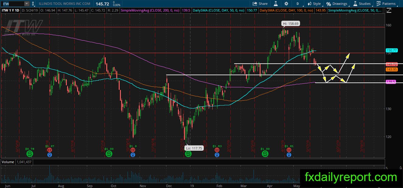Open chart settings gear icon
Image resolution: width=403 pixels, height=188 pixels.
(286, 4)
